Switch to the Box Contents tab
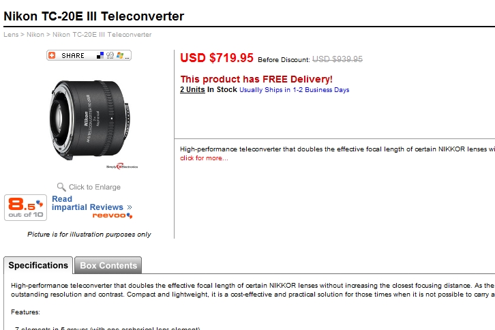This screenshot has height=330, width=495. click(x=108, y=265)
